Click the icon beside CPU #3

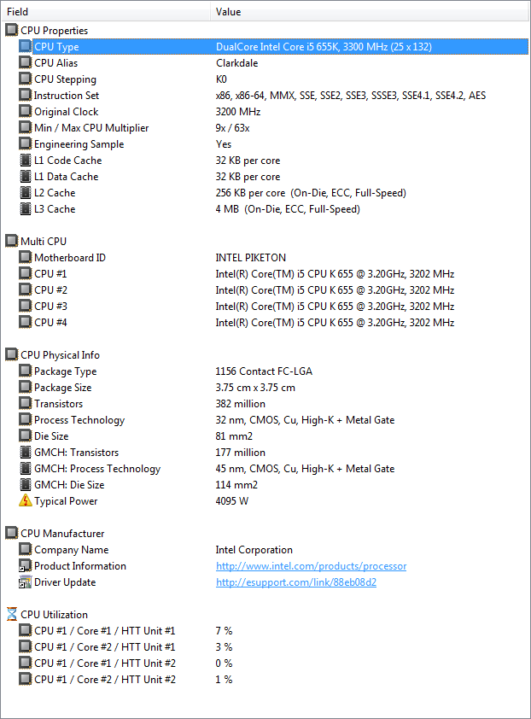[x=26, y=306]
